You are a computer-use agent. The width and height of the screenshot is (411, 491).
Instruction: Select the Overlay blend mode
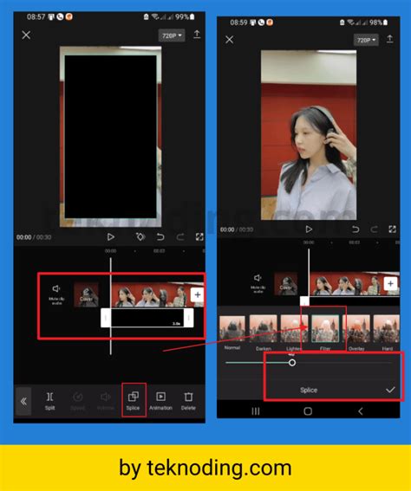356,333
